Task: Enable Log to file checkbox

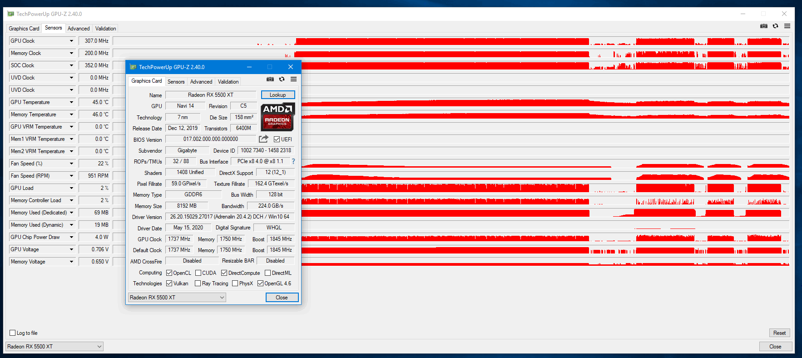Action: coord(13,333)
